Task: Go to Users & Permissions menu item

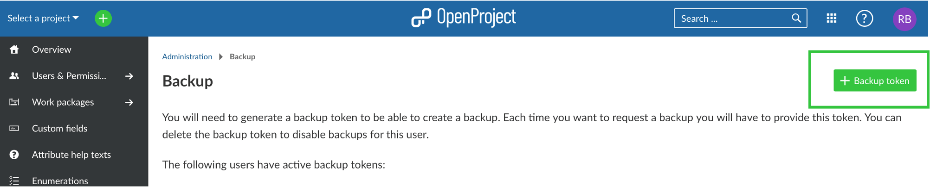Action: 69,76
